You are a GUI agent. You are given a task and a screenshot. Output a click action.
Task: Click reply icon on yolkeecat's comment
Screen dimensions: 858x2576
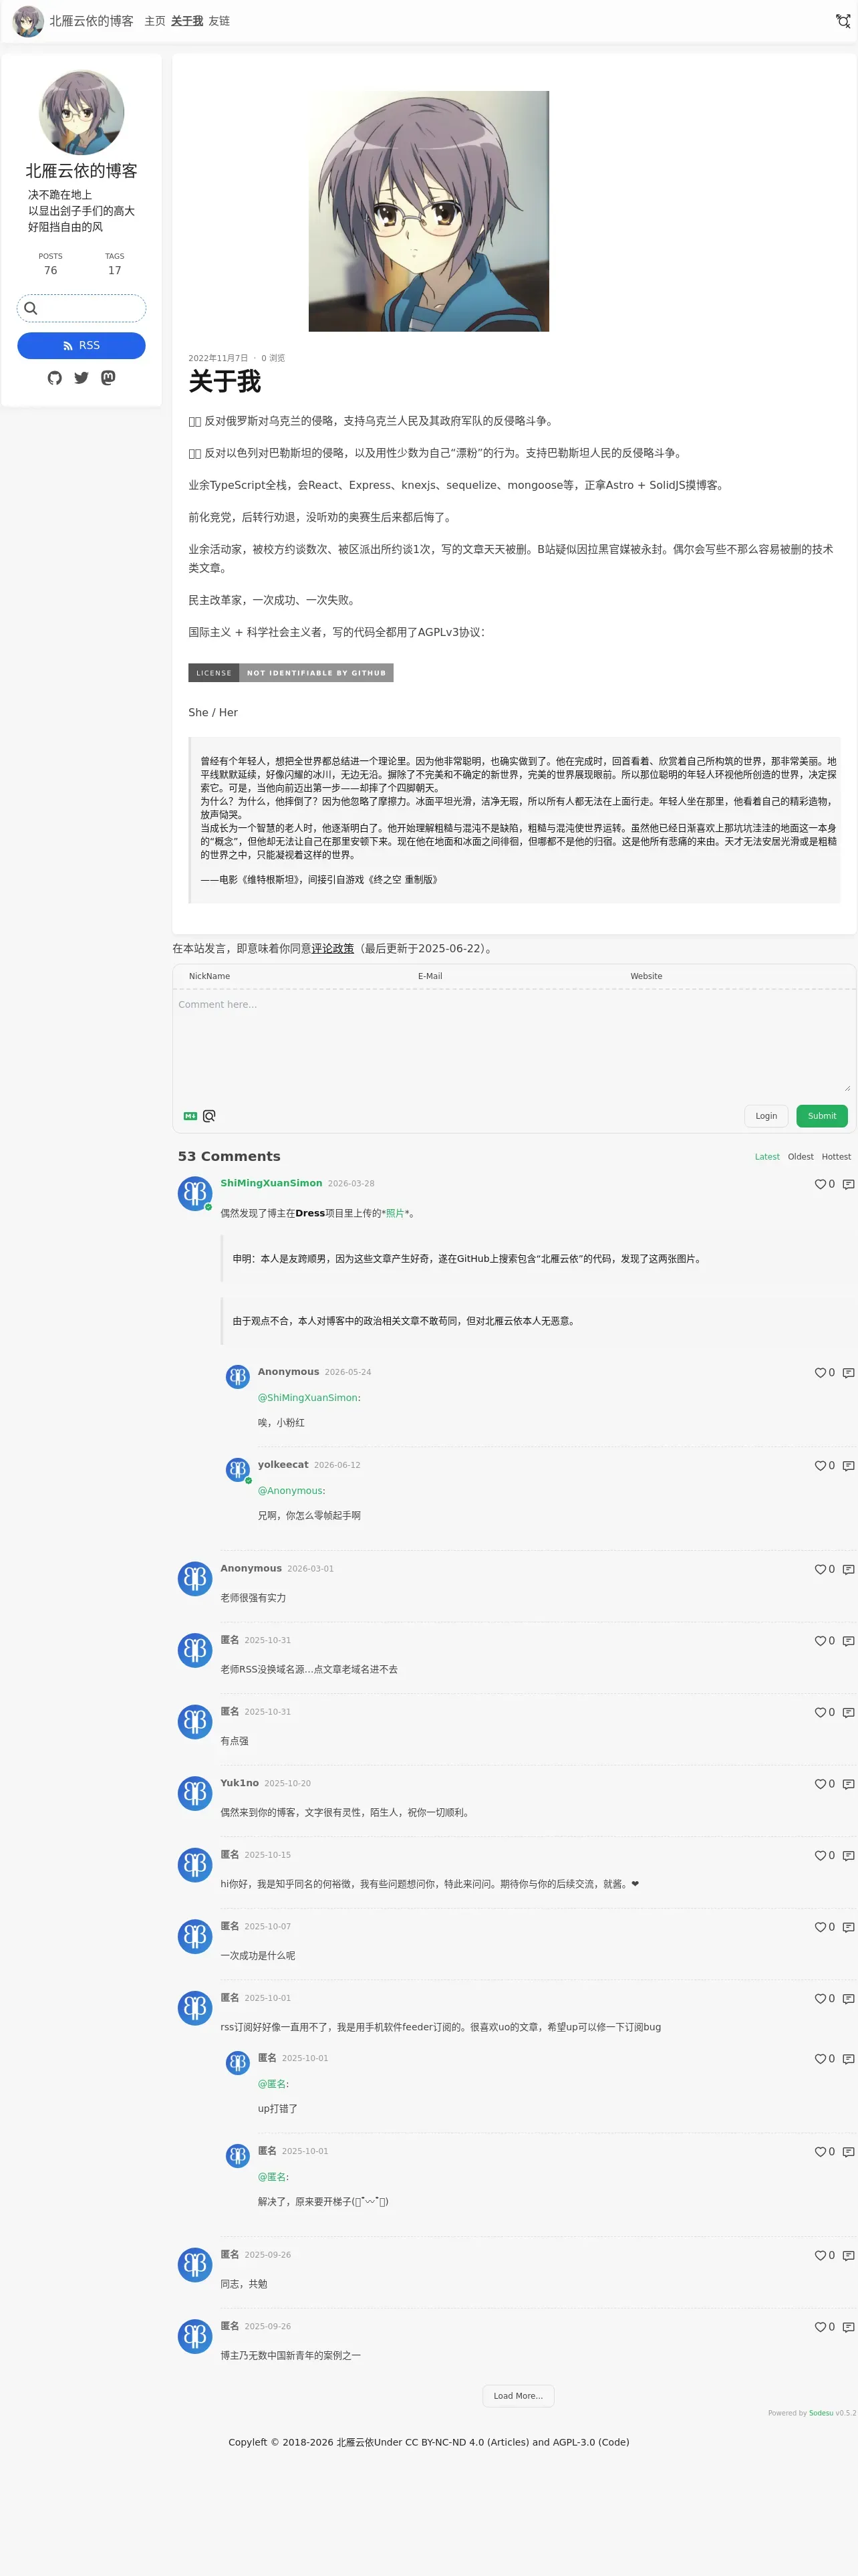[848, 1466]
